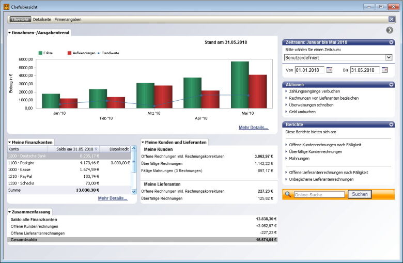Collapse the Meine Finanzkonten section
403x263 pixels.
coord(9,142)
